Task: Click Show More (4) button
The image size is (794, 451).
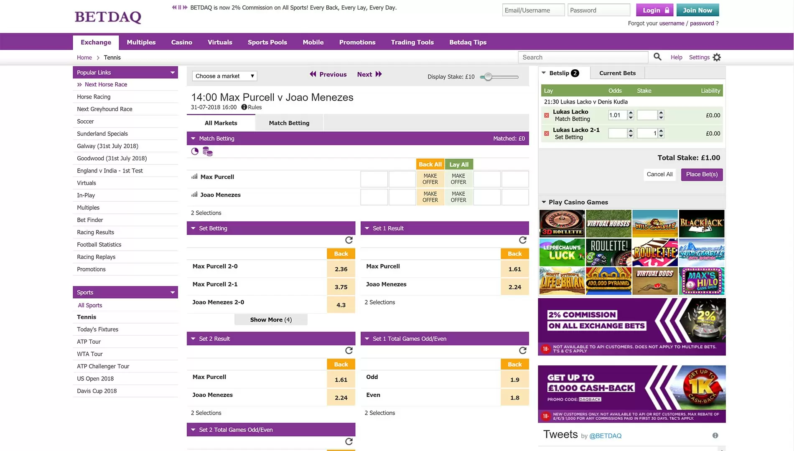Action: 271,320
